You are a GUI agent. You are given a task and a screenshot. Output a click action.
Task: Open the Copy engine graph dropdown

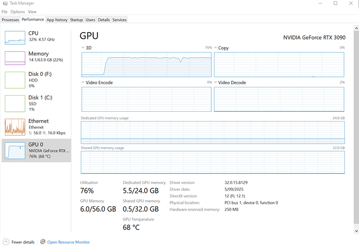click(216, 48)
